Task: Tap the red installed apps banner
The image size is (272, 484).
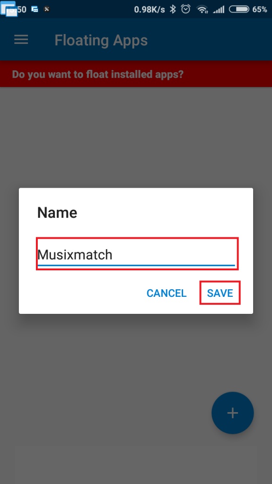Action: (136, 74)
